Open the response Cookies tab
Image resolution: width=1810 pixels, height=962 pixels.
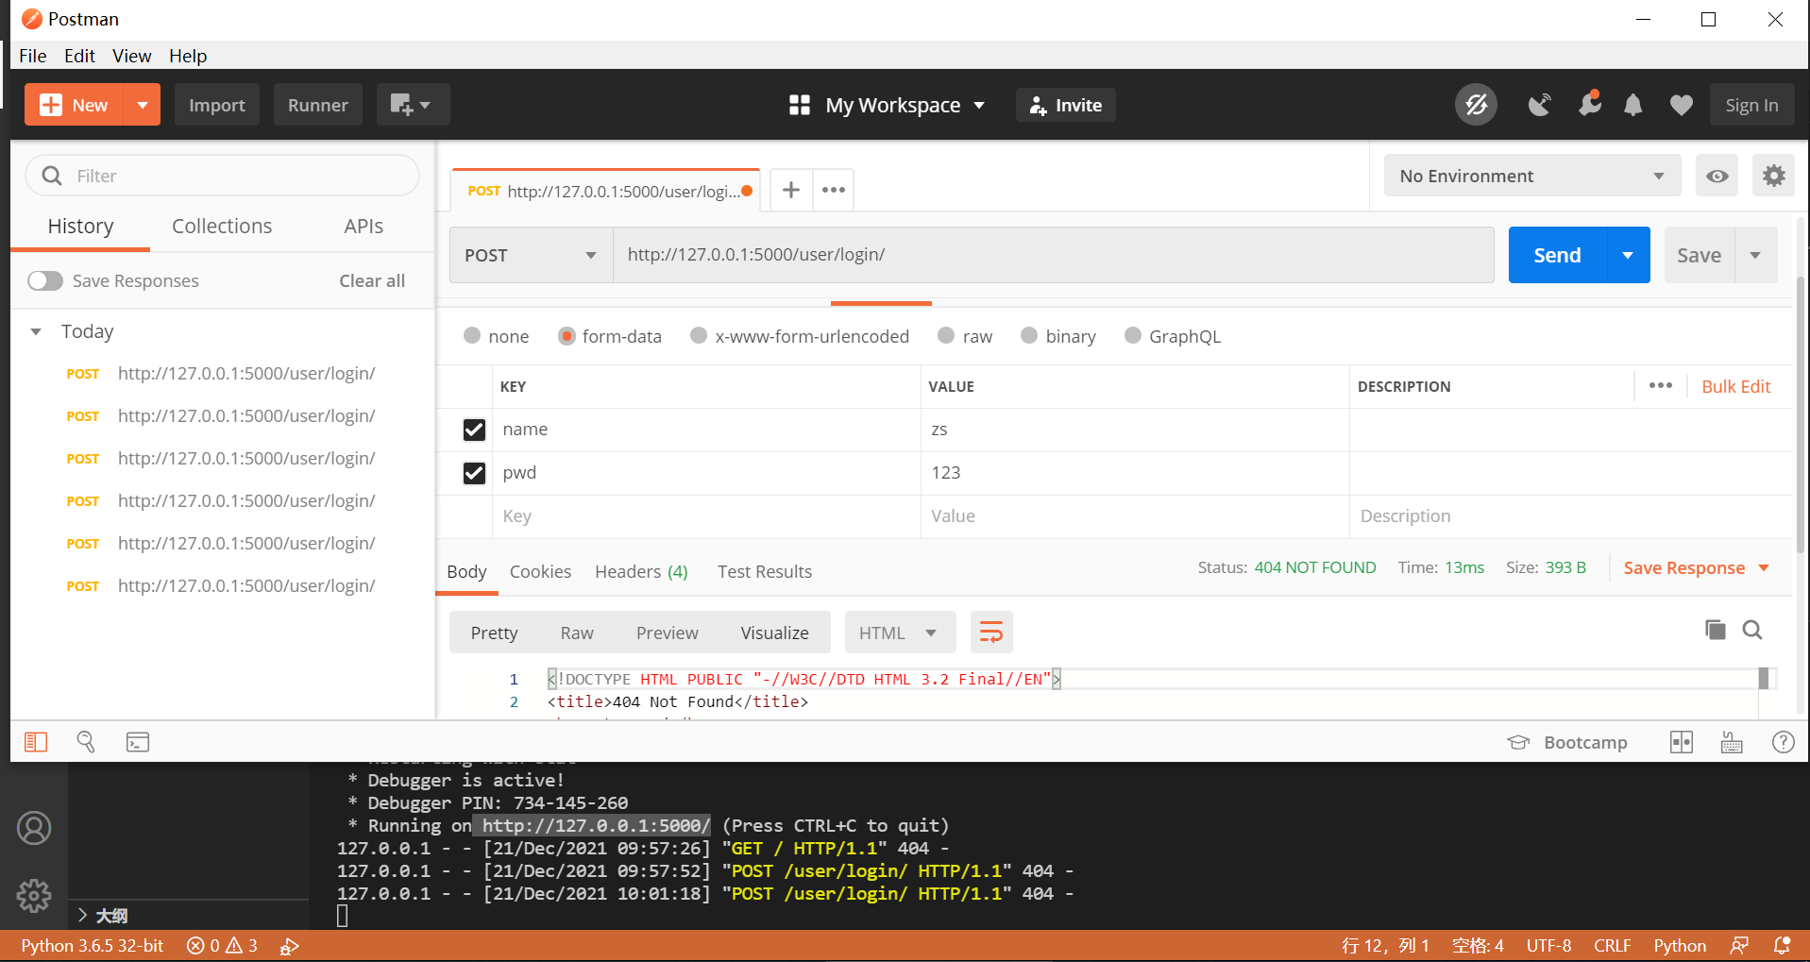[x=540, y=571]
